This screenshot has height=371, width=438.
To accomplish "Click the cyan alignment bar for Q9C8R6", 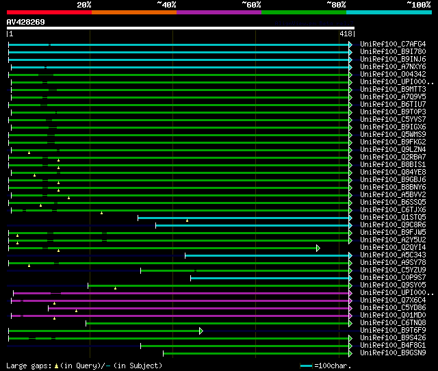I will click(x=252, y=225).
